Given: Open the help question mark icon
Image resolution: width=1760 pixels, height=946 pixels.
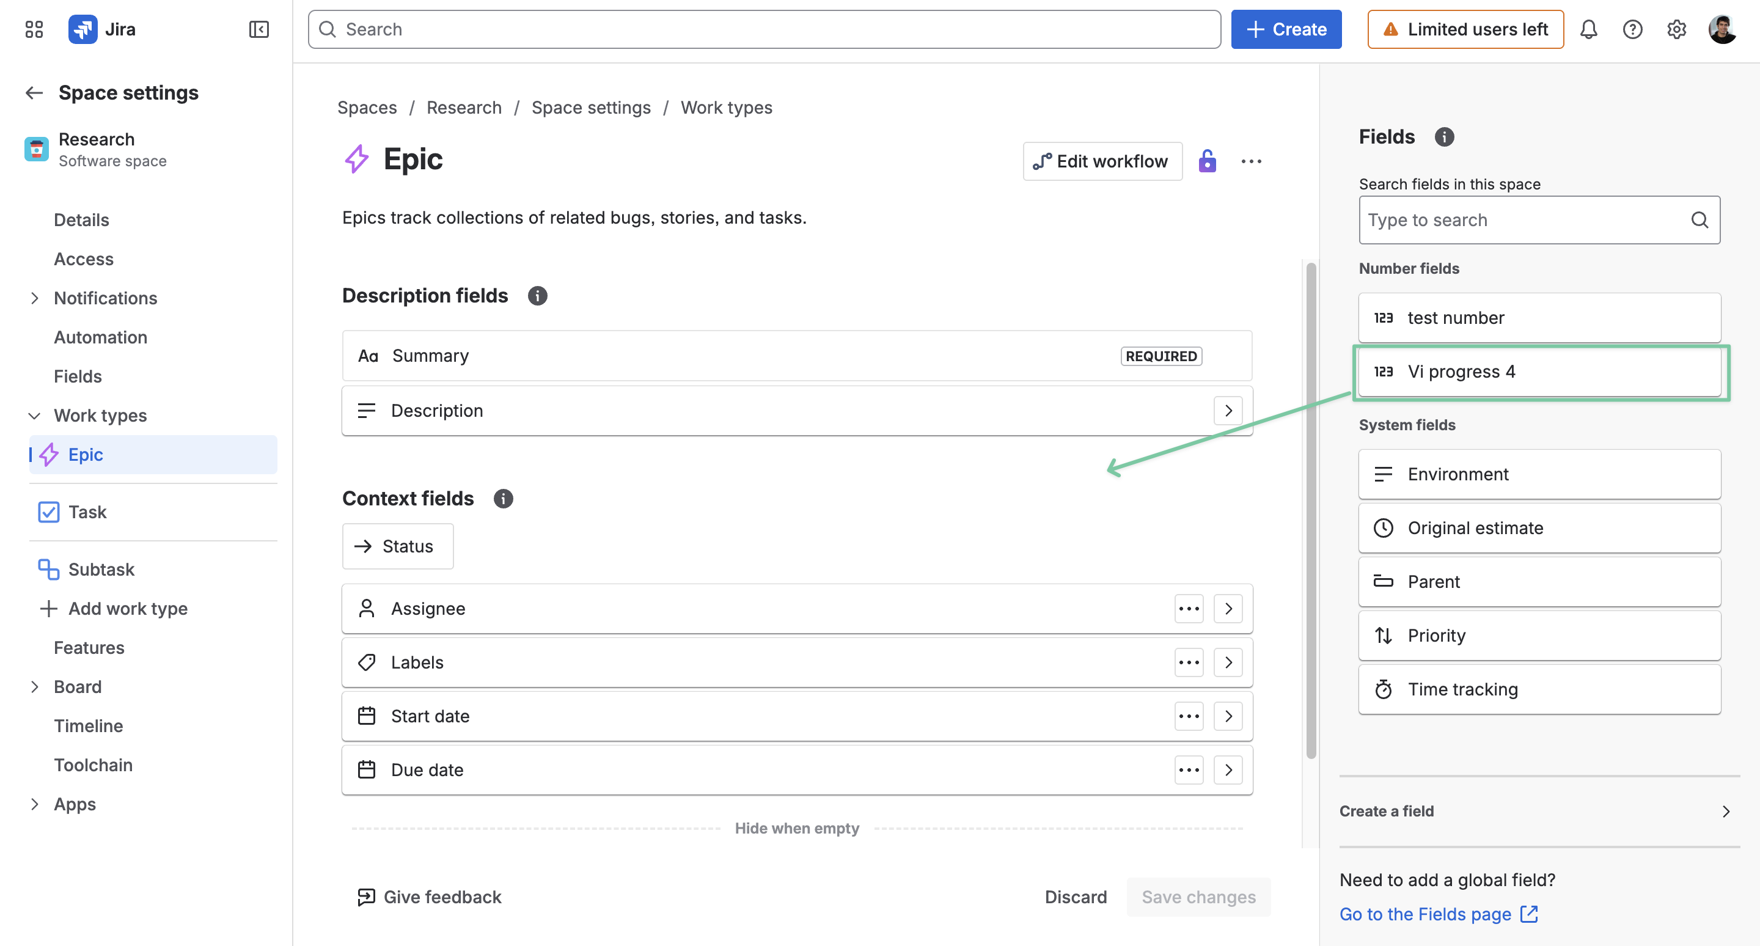Looking at the screenshot, I should point(1632,29).
